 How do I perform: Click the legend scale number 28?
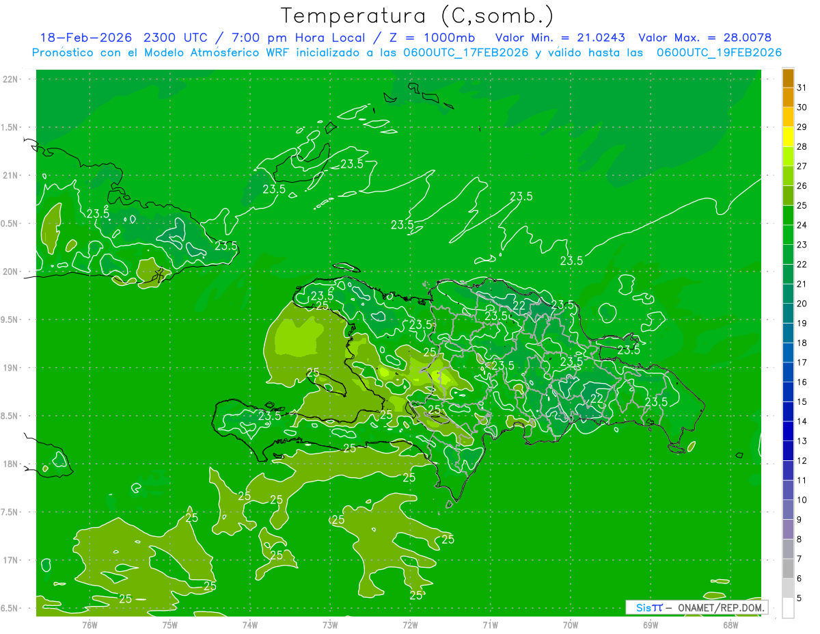pyautogui.click(x=802, y=146)
